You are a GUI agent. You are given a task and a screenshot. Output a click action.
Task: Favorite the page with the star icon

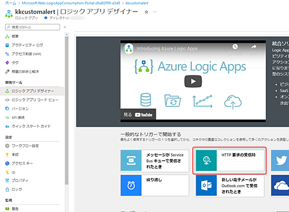(x=146, y=12)
